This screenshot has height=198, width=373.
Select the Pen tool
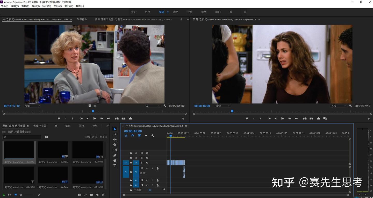point(115,155)
